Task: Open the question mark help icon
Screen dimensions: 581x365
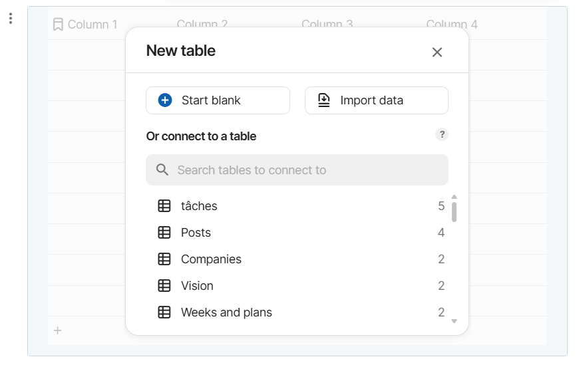Action: click(442, 135)
